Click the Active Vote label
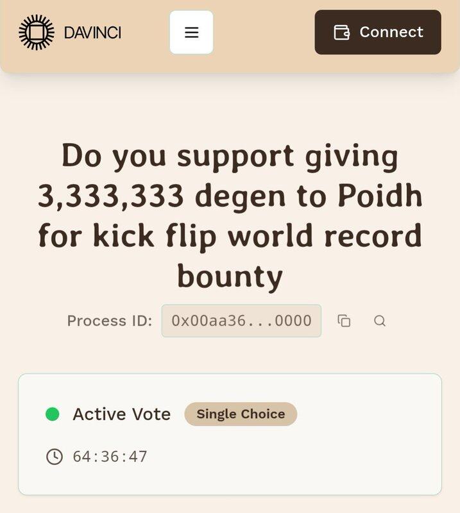460x513 pixels. tap(121, 414)
